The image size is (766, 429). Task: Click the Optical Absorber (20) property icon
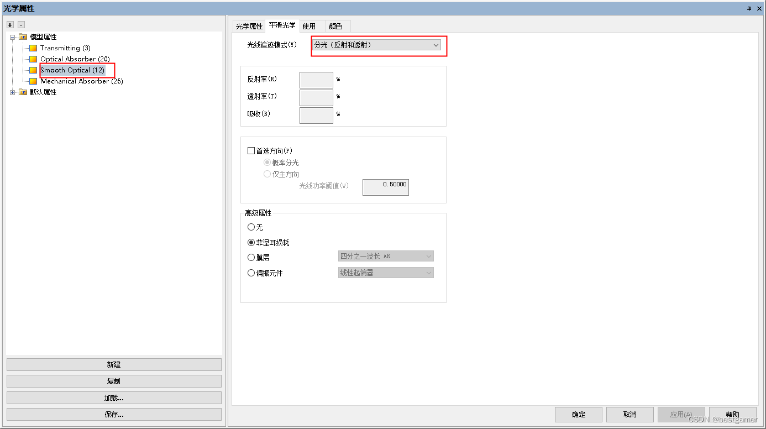33,59
